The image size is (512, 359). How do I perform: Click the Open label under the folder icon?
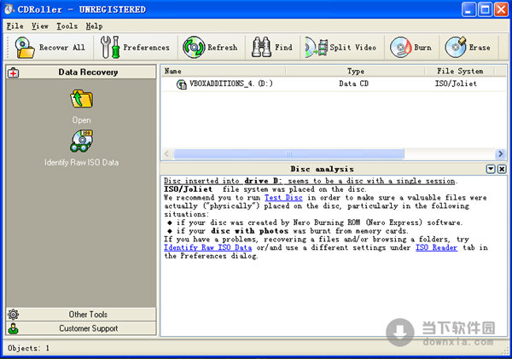point(82,120)
